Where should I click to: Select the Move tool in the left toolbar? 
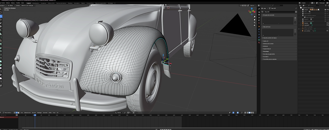[1, 16]
